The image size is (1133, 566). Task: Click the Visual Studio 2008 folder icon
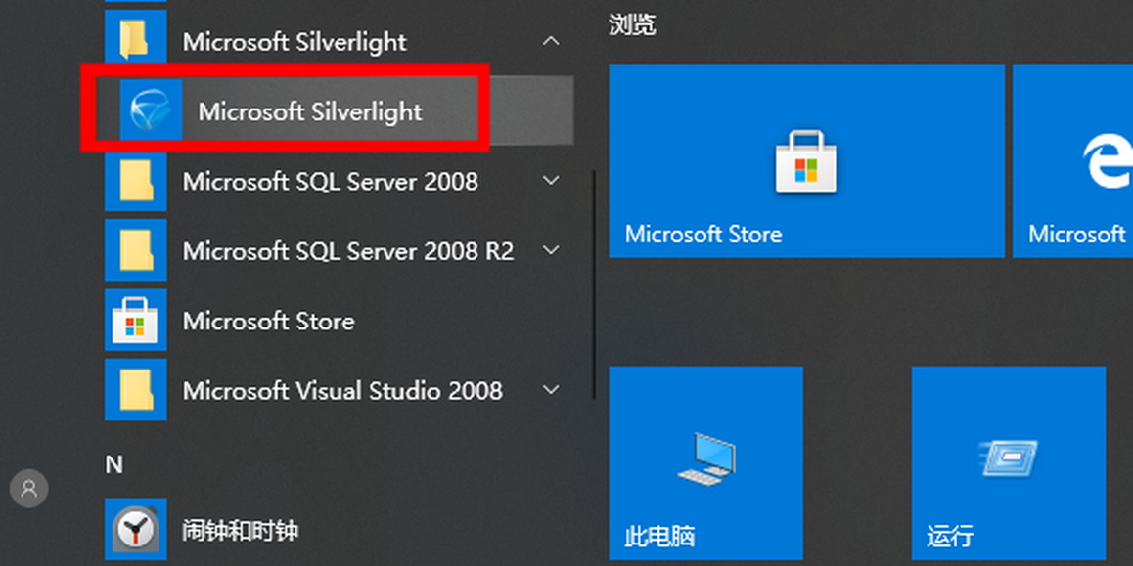pyautogui.click(x=135, y=391)
